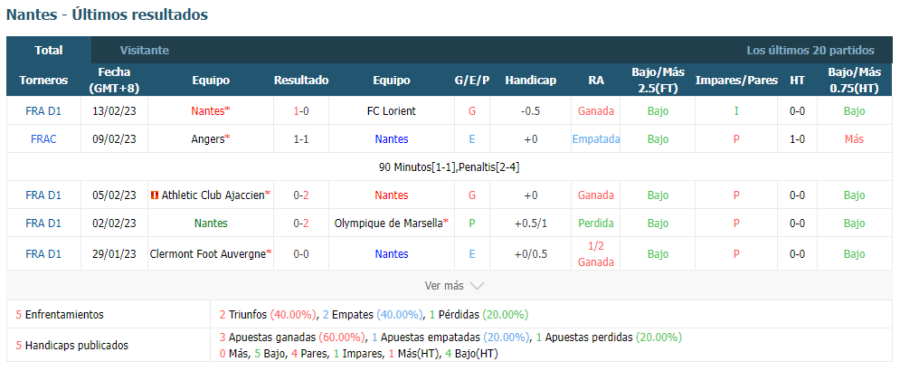Open Clermont Foot Auvergne team page
900x371 pixels.
pos(208,254)
